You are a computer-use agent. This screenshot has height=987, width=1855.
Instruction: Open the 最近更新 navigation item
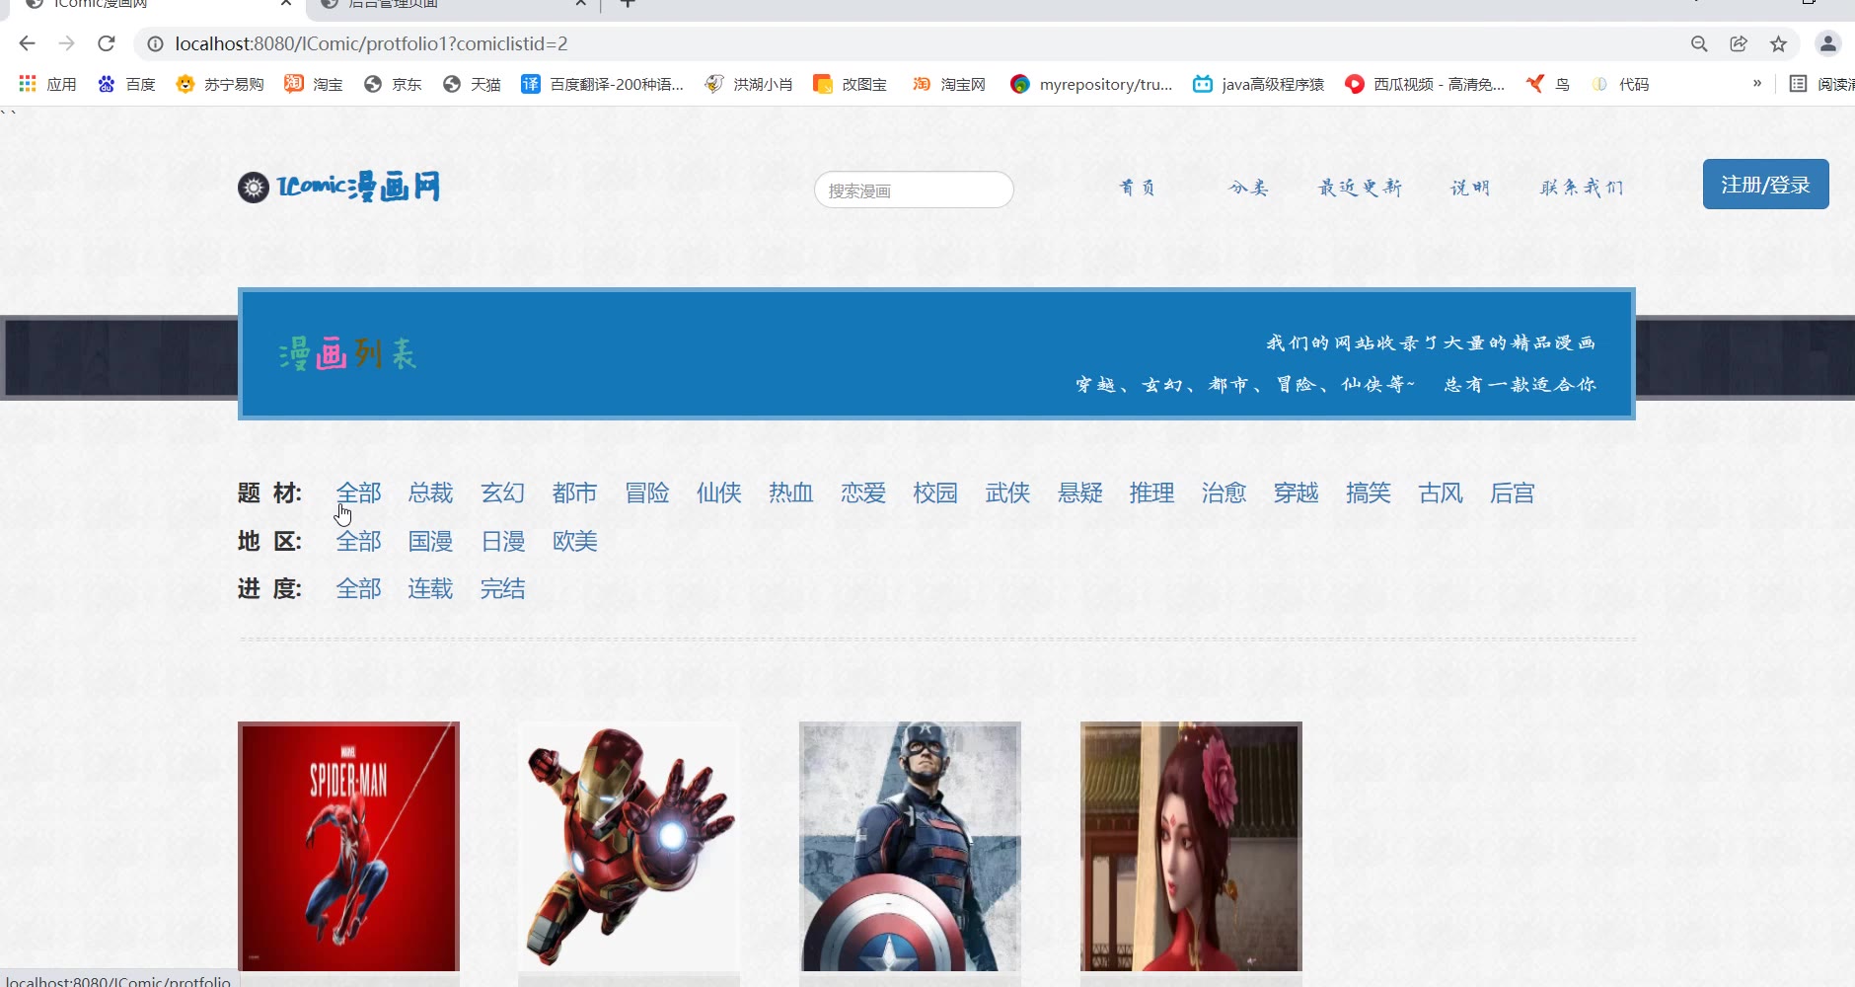1360,187
